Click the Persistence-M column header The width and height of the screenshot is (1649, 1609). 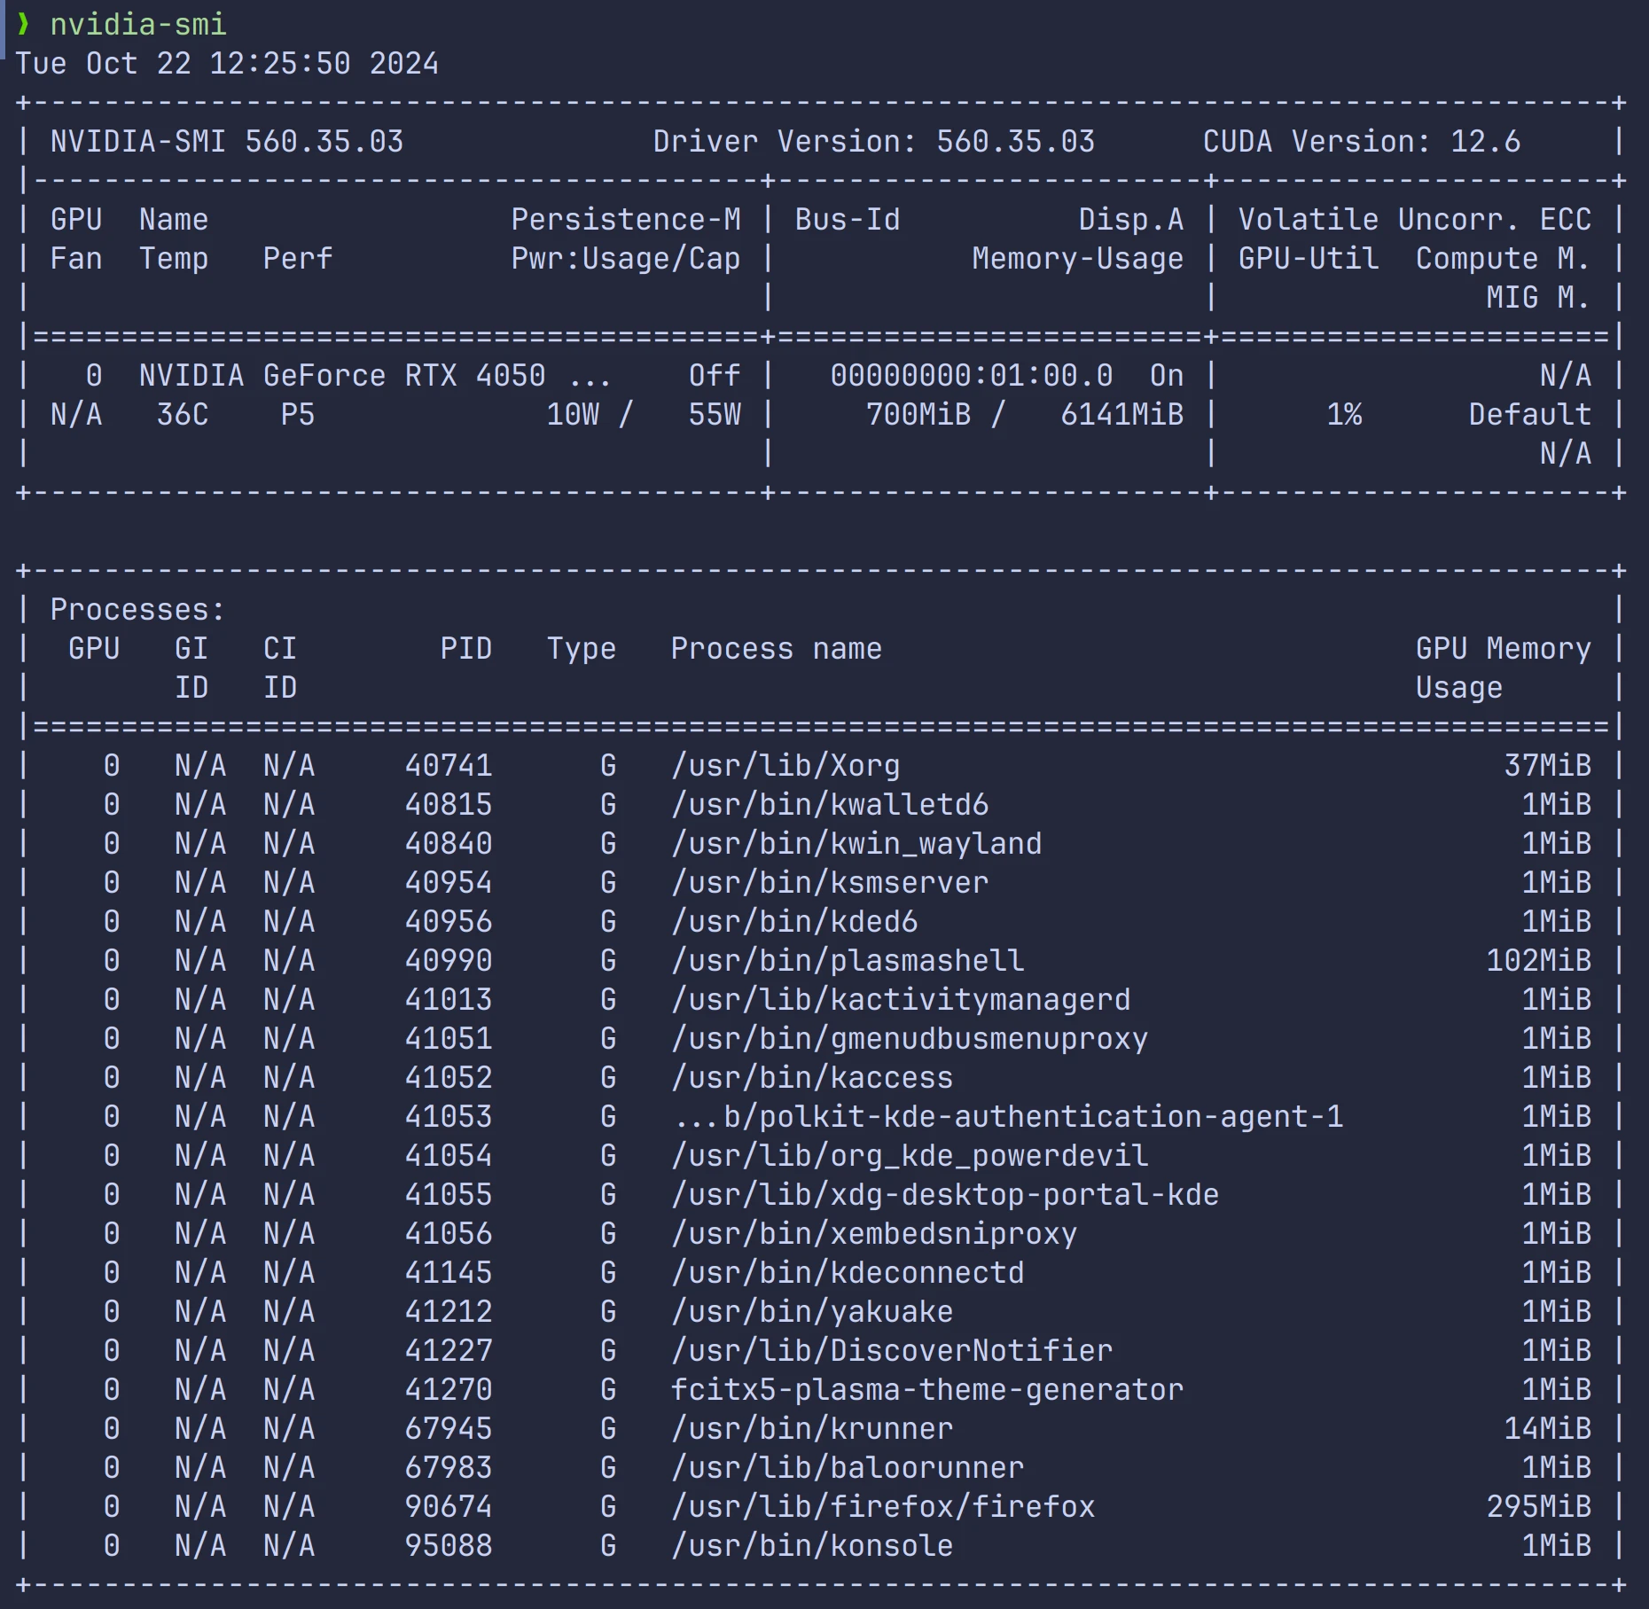pyautogui.click(x=625, y=220)
